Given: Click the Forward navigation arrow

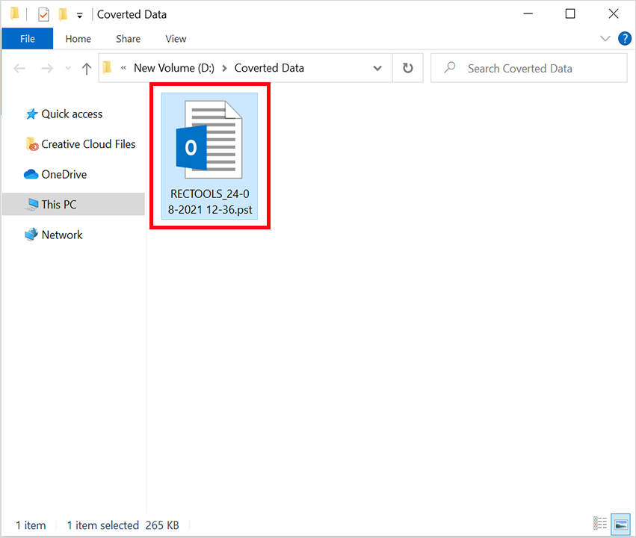Looking at the screenshot, I should click(x=47, y=68).
